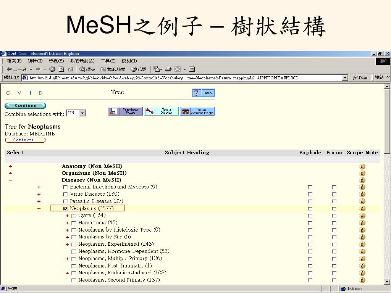
Task: View scope note for Anatomy (Non MeSH)
Action: [362, 166]
